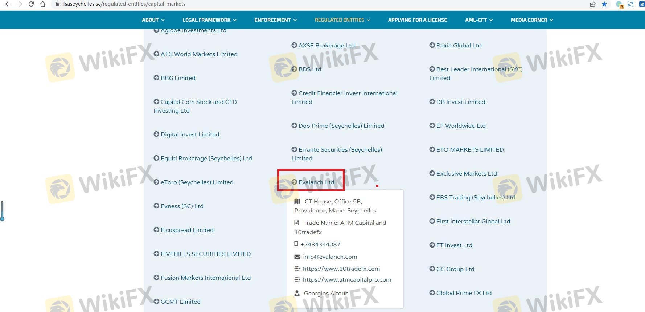Open the REGULATED ENTITIES dropdown menu
The width and height of the screenshot is (645, 312).
pyautogui.click(x=342, y=20)
